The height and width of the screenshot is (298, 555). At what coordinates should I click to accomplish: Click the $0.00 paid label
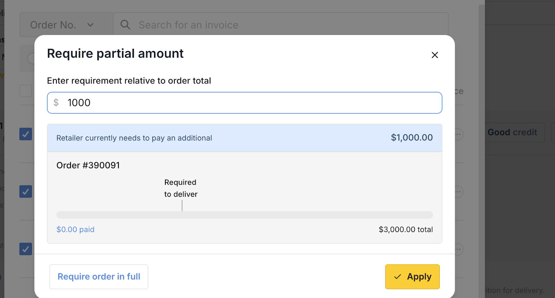(x=75, y=229)
